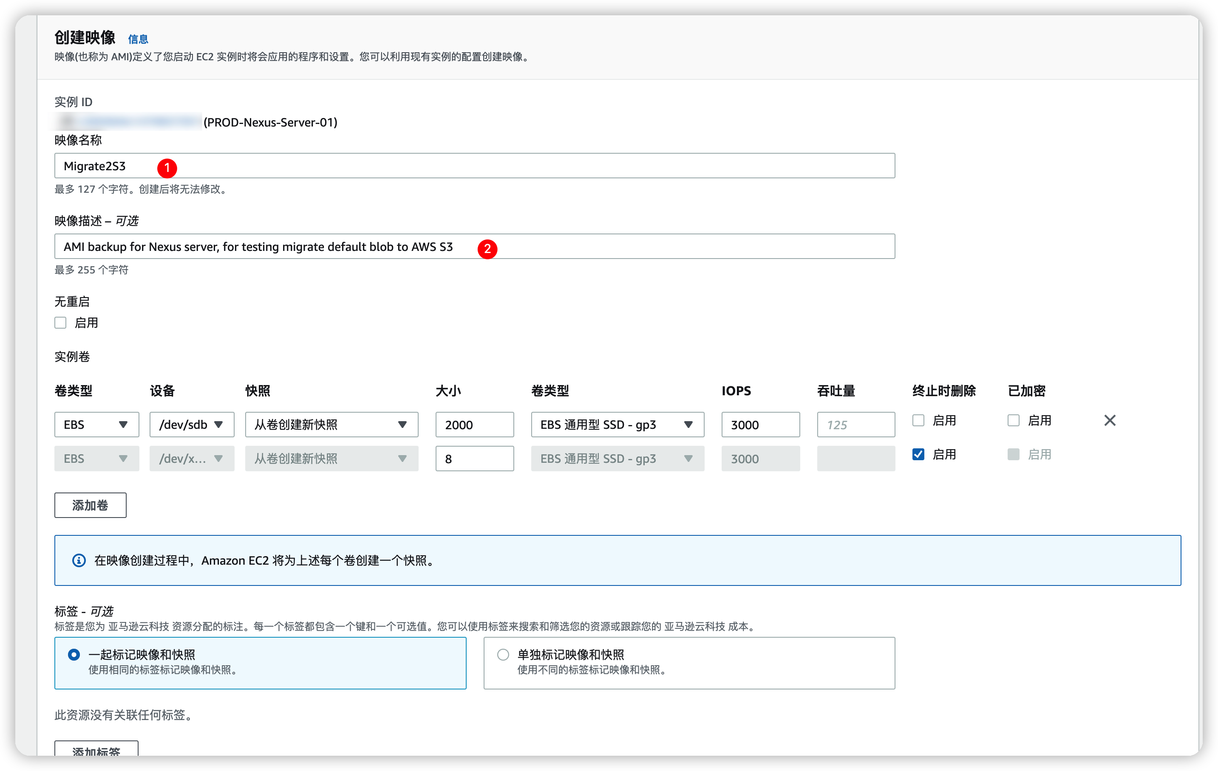Expand the 从卷创建新快照 snapshot dropdown in first row

[331, 425]
